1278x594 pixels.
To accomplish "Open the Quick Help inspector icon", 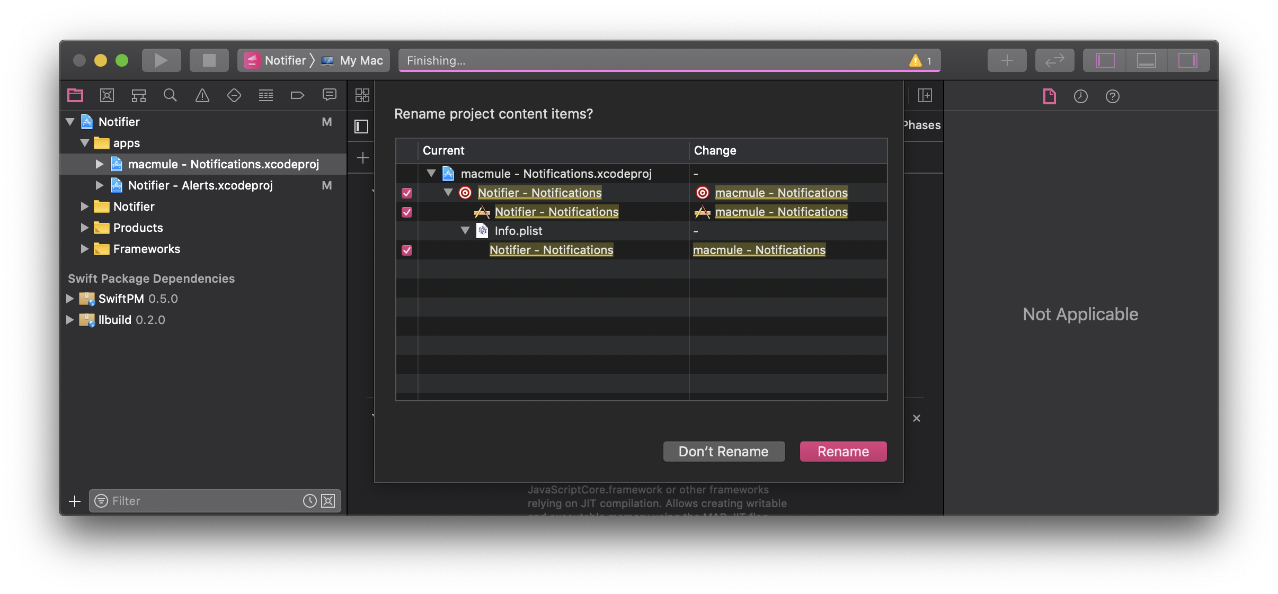I will click(x=1112, y=96).
